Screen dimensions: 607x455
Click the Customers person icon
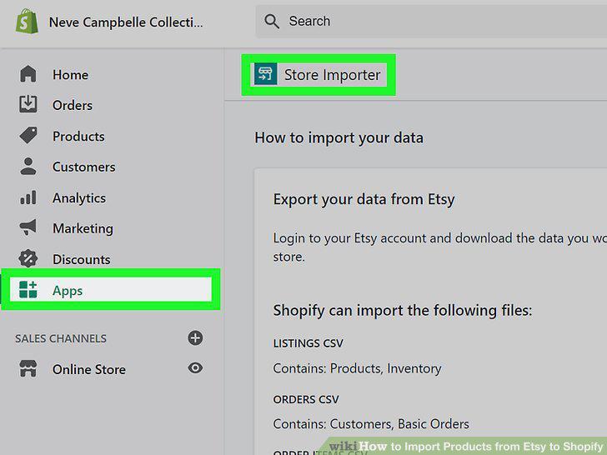tap(28, 167)
